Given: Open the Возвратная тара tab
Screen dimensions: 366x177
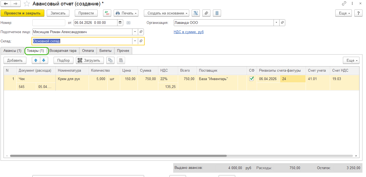Looking at the screenshot, I should tap(63, 51).
